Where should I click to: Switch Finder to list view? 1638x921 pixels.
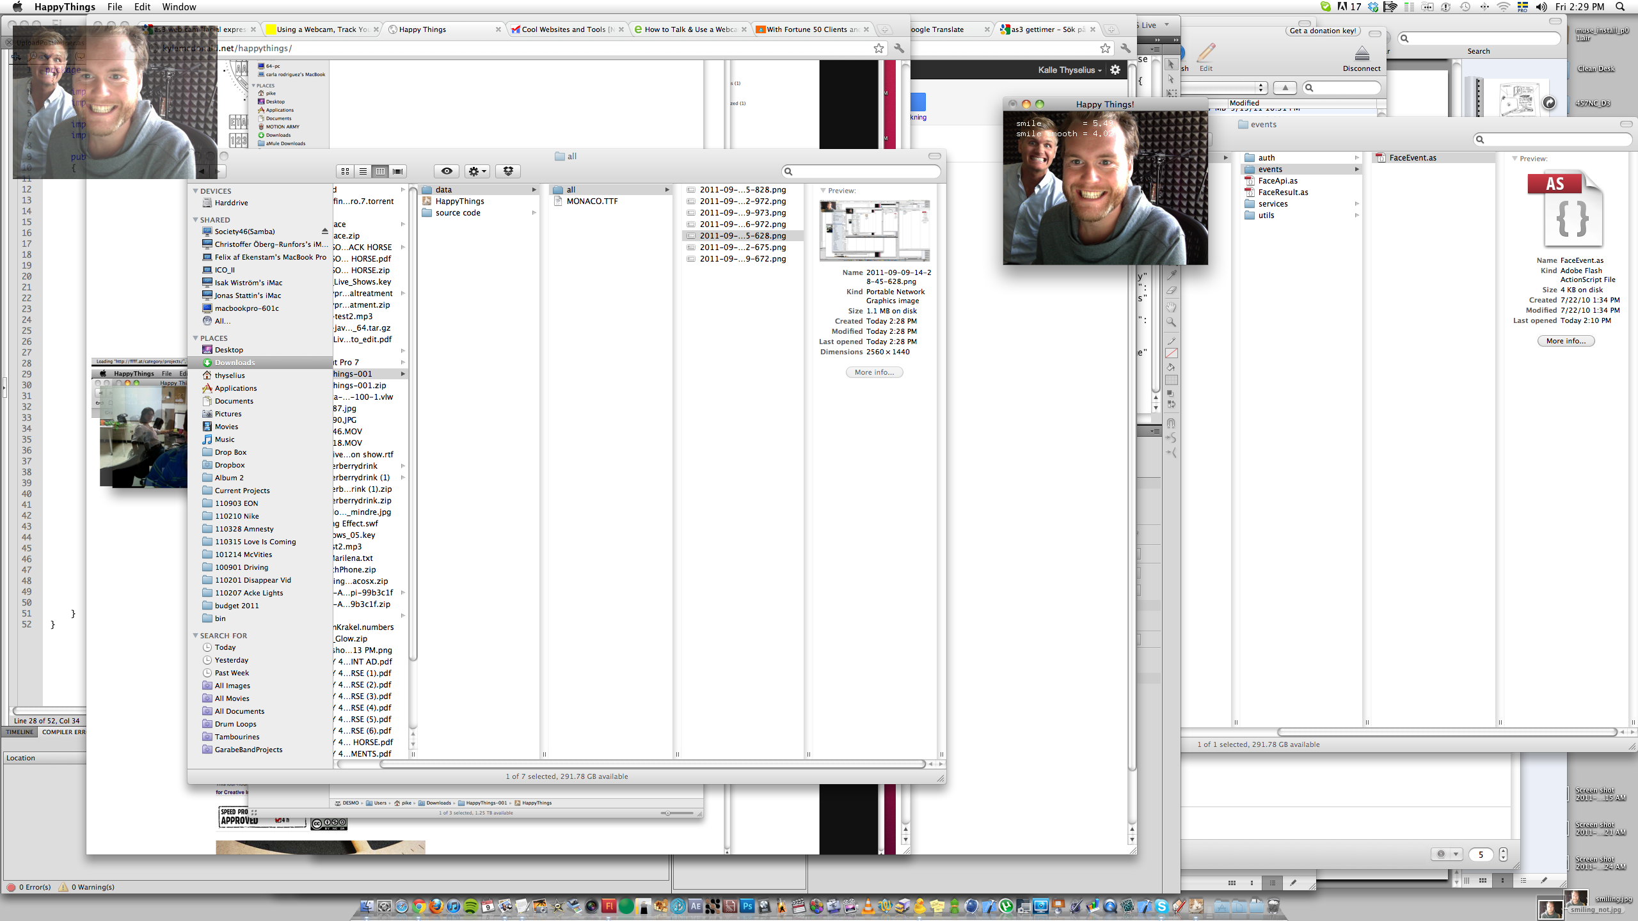[x=363, y=171]
